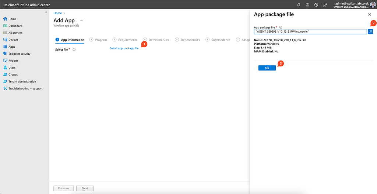
Task: Open the feedback icon in header
Action: pos(325,5)
